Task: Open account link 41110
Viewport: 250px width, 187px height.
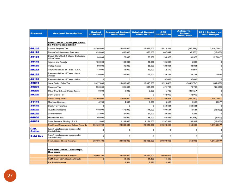Action: (35, 102)
